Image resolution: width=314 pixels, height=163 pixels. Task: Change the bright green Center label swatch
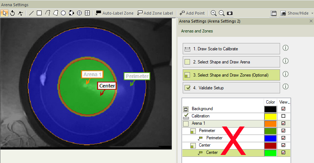coord(270,153)
